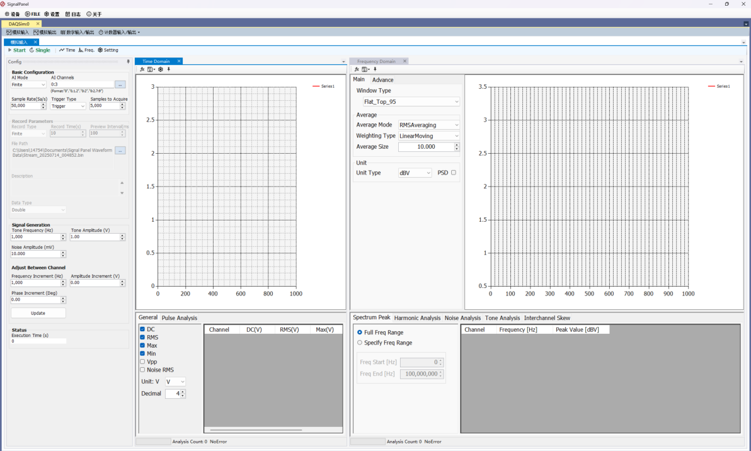Toggle the Min checkbox
This screenshot has width=751, height=451.
(142, 353)
